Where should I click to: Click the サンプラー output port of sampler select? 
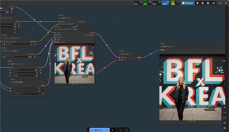pos(37,54)
